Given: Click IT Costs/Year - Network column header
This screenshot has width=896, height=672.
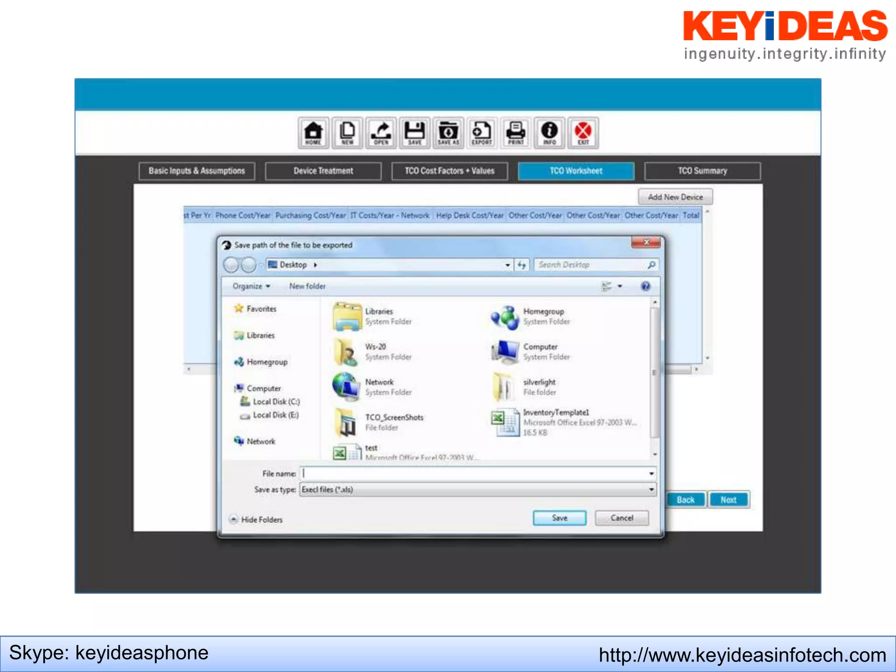Looking at the screenshot, I should 390,215.
